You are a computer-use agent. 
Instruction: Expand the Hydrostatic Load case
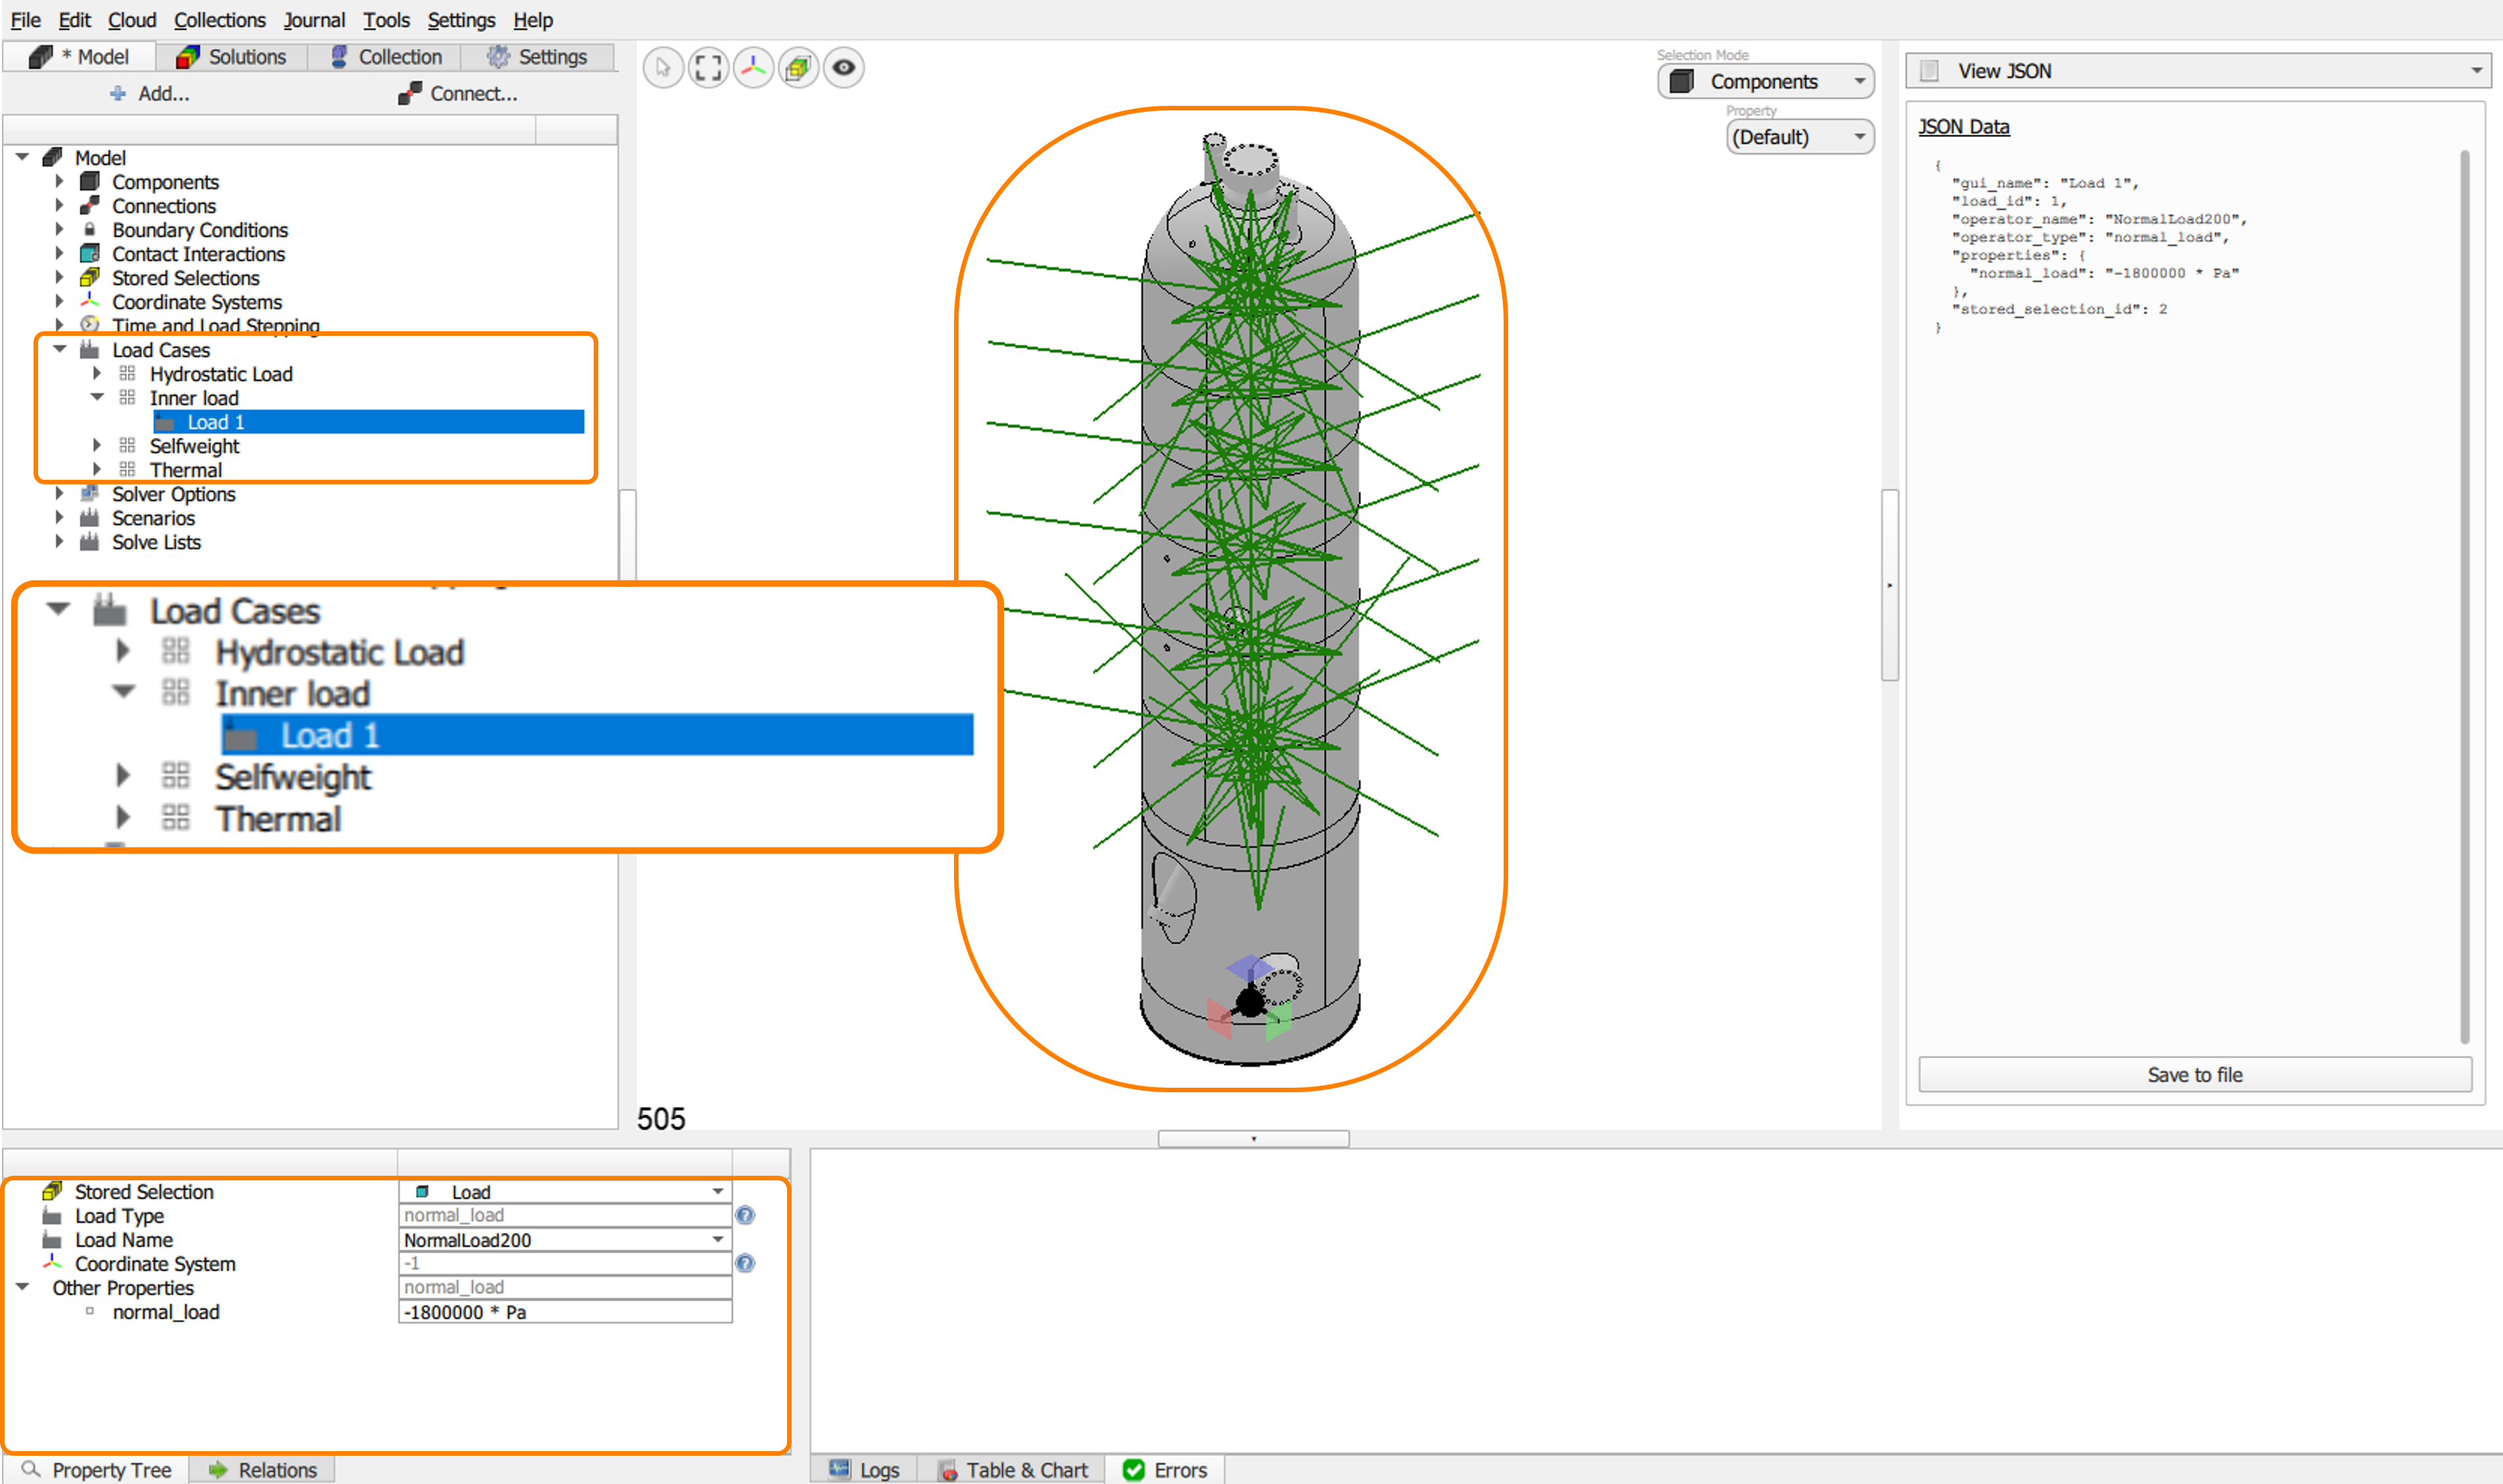tap(97, 374)
